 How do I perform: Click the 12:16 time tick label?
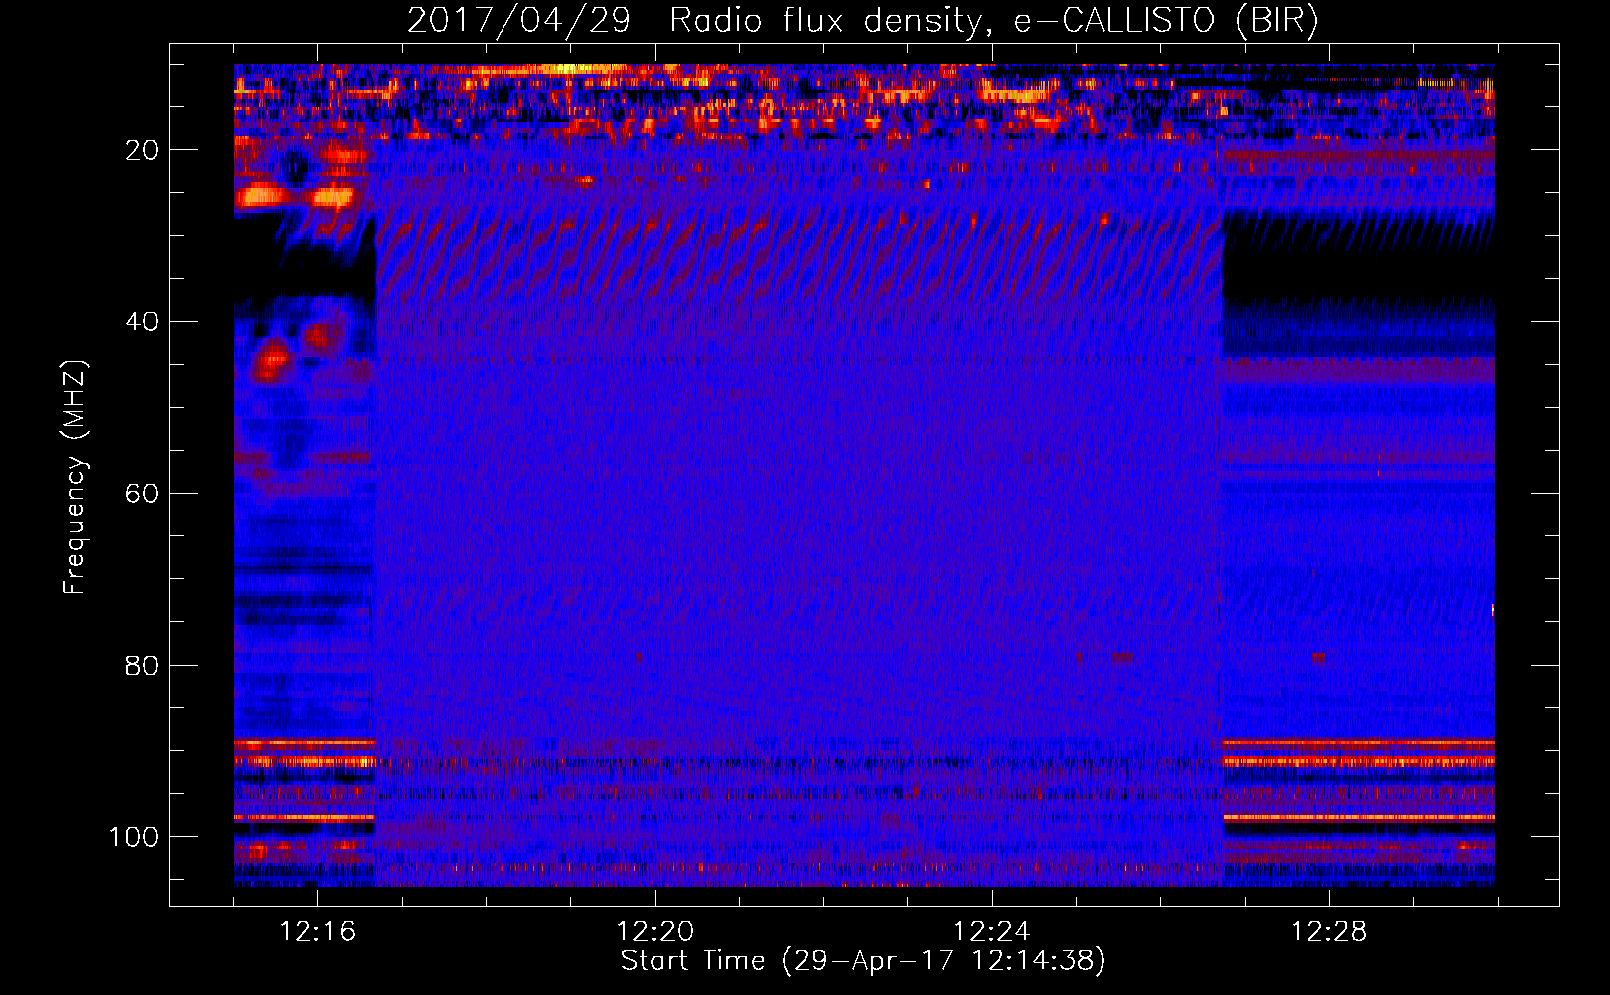tap(317, 931)
